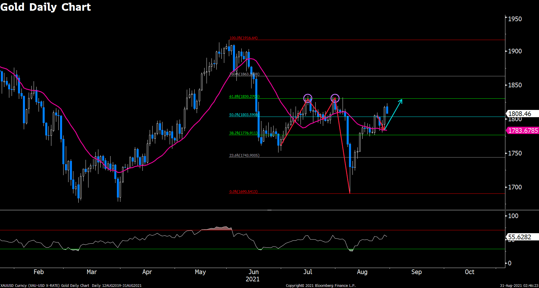Click the 1850 price axis label
The width and height of the screenshot is (539, 288).
[515, 85]
